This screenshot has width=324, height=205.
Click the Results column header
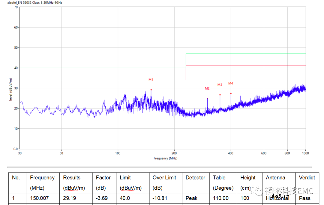coord(74,182)
